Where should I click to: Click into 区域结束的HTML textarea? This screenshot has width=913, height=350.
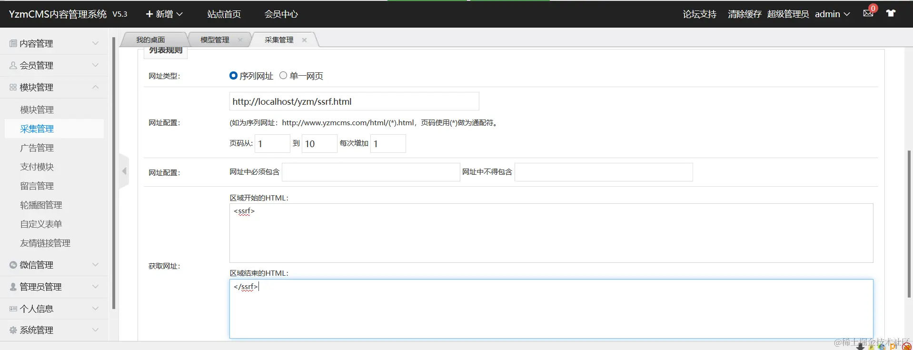pyautogui.click(x=551, y=309)
